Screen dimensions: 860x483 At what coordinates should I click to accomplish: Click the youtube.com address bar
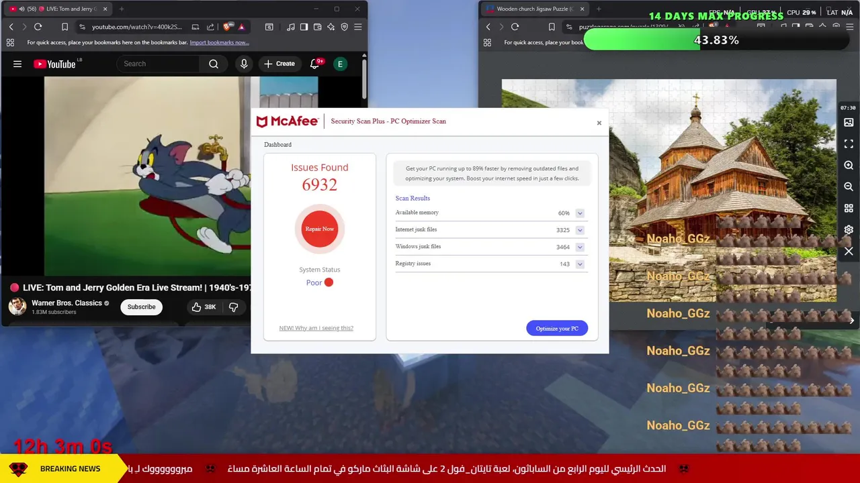point(137,27)
